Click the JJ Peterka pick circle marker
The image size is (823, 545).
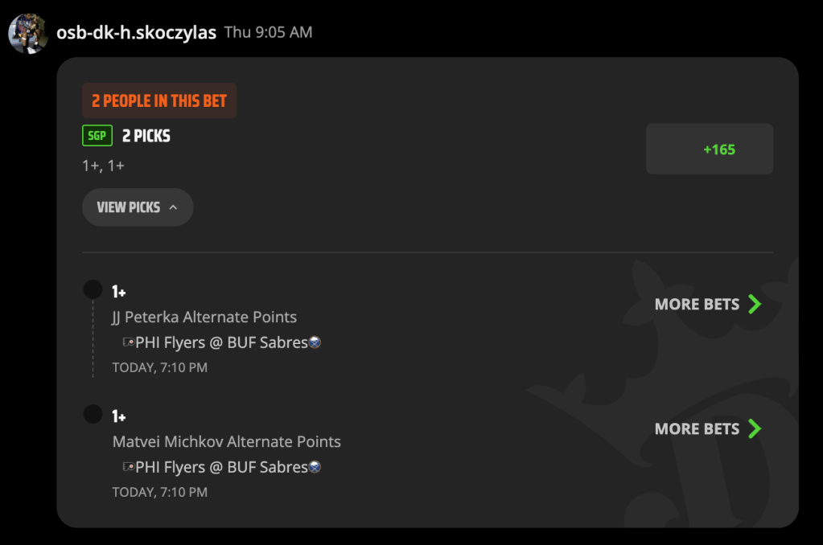(93, 289)
